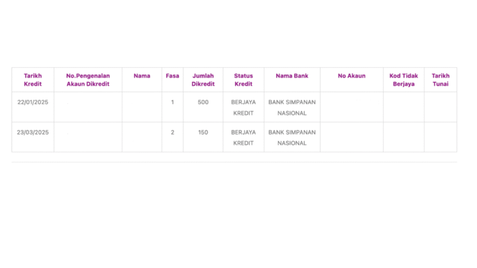This screenshot has height=268, width=477.
Task: Select the 23/03/2025 date cell
Action: coord(33,132)
